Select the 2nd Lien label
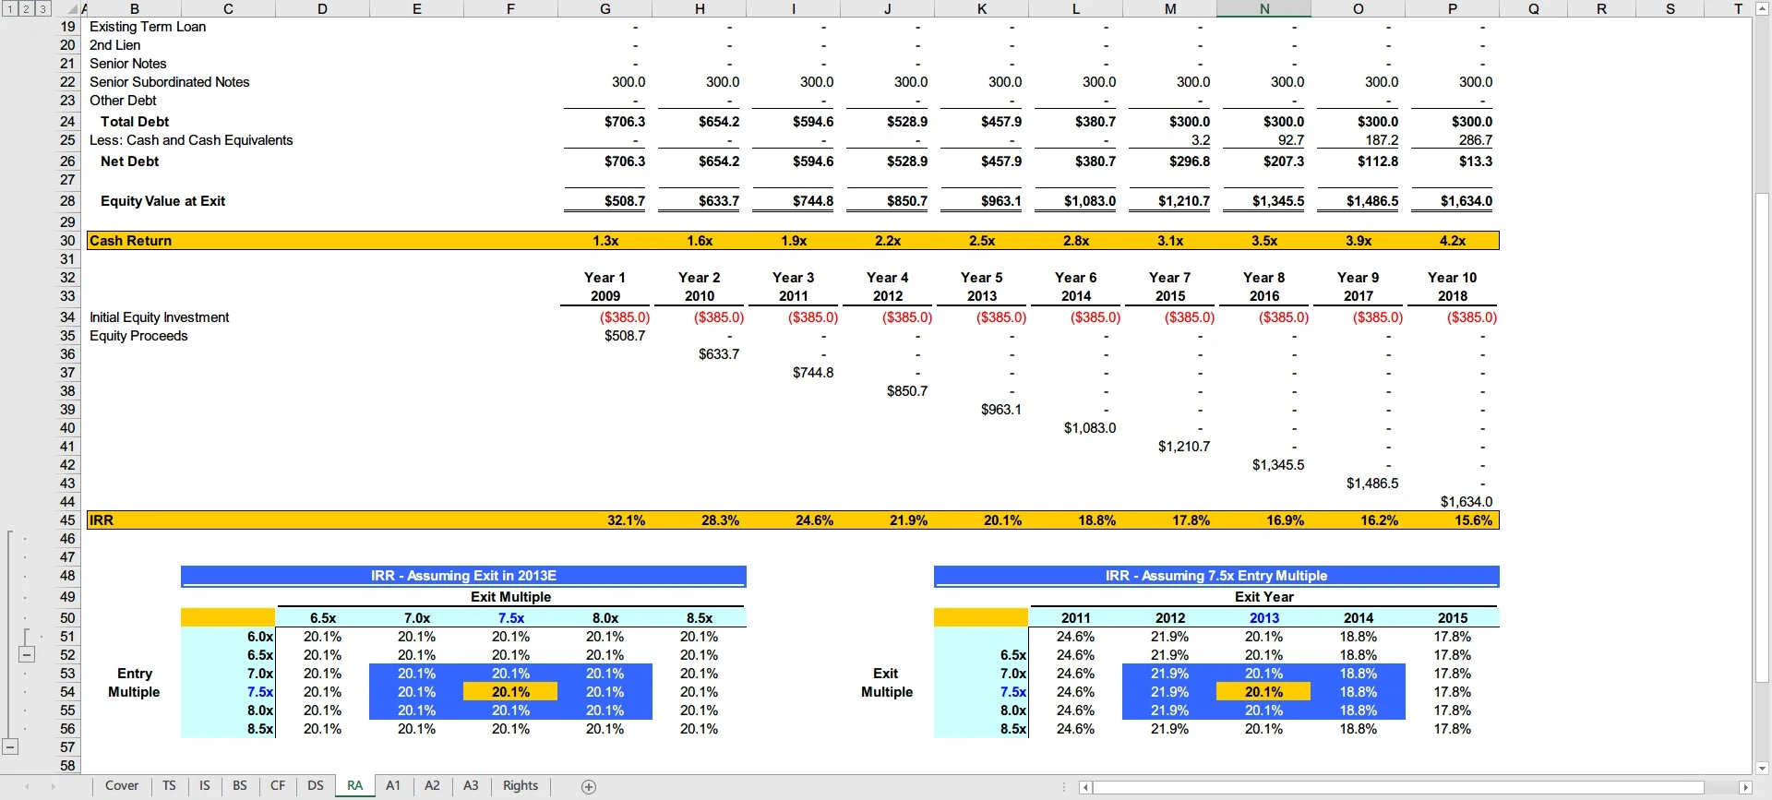This screenshot has width=1772, height=800. [x=115, y=45]
